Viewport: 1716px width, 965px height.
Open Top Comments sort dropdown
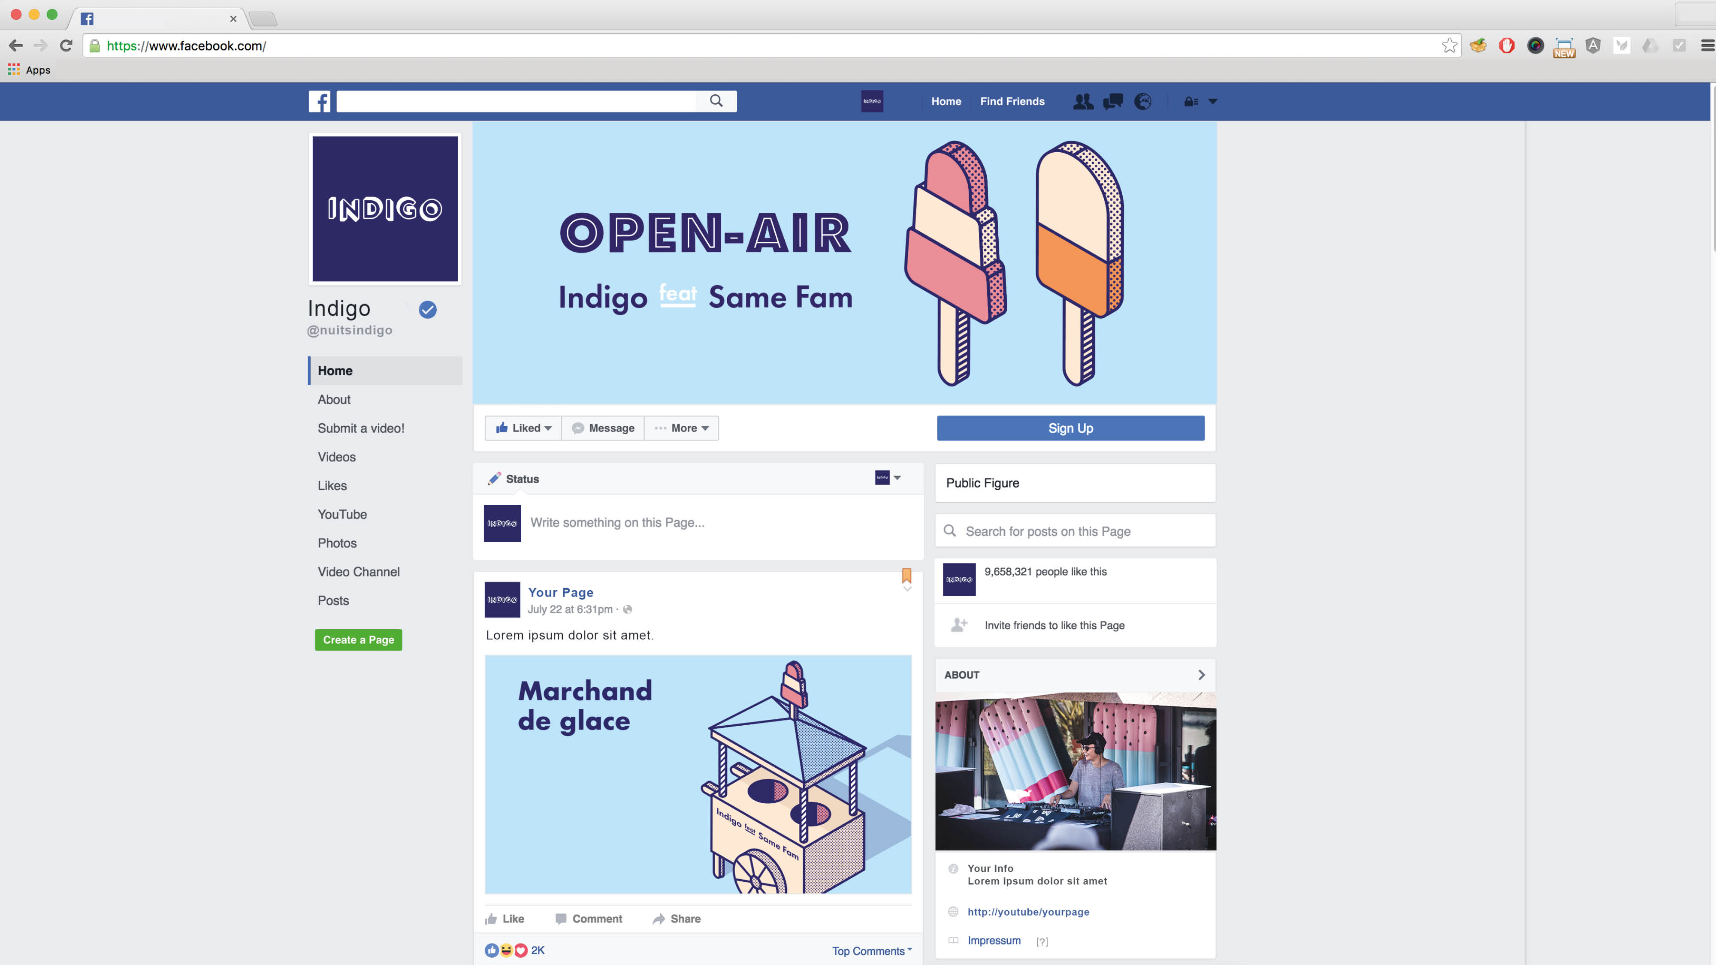tap(871, 950)
